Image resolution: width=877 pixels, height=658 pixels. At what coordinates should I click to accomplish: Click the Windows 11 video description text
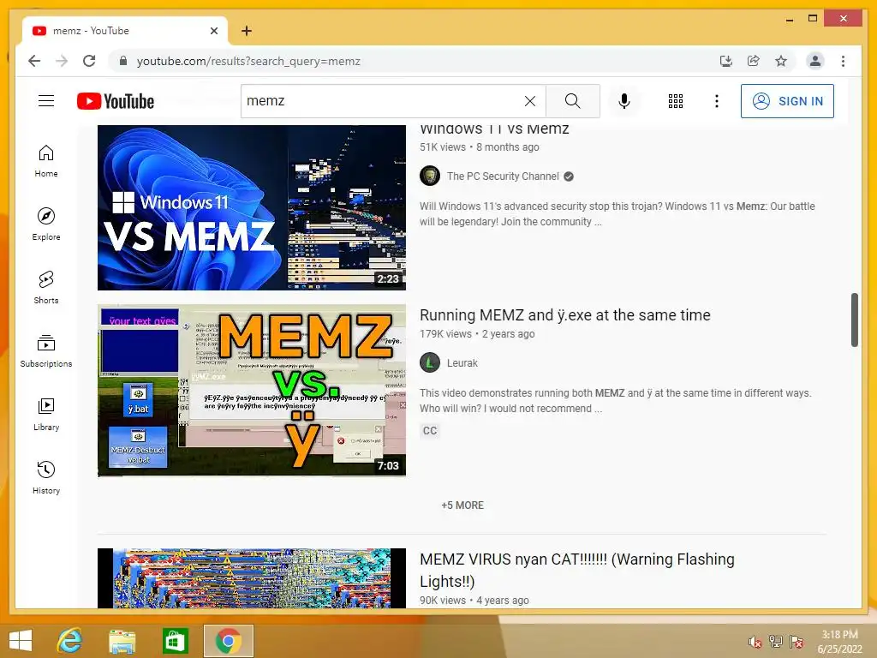click(x=617, y=213)
